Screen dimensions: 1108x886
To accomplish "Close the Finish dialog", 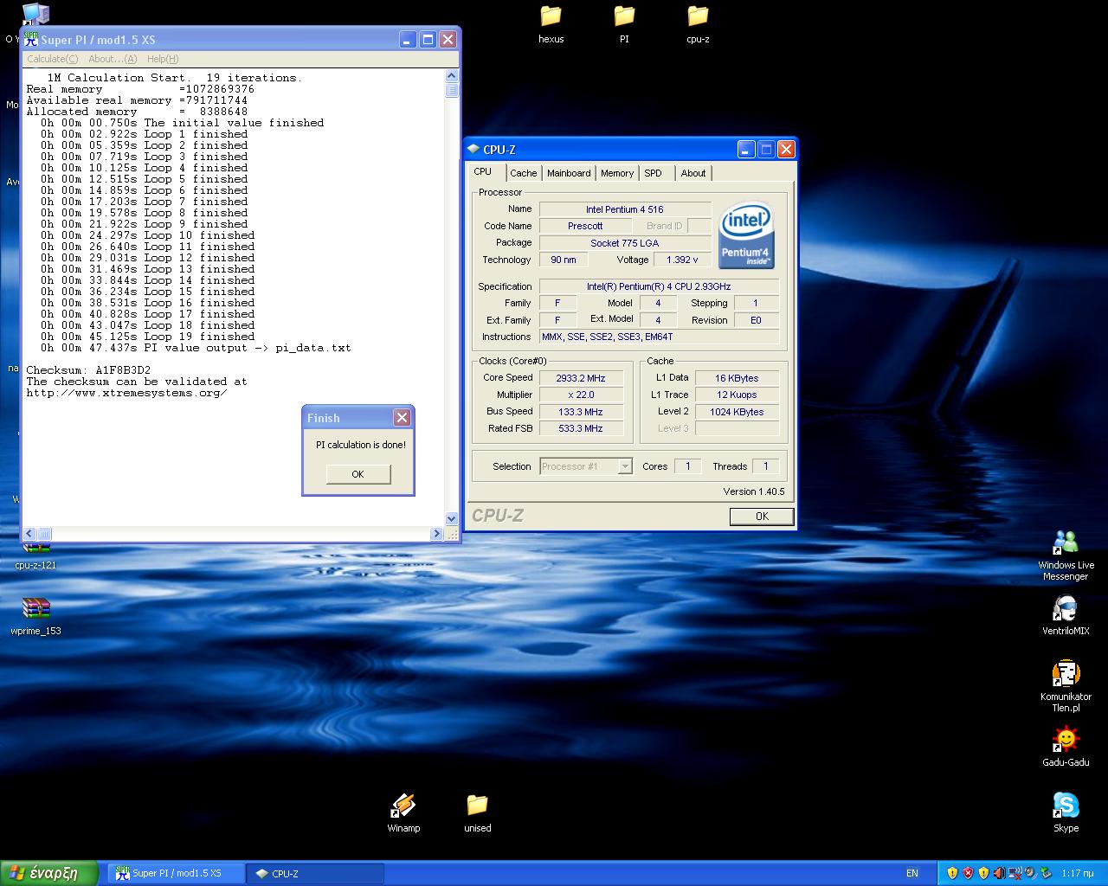I will pos(402,418).
